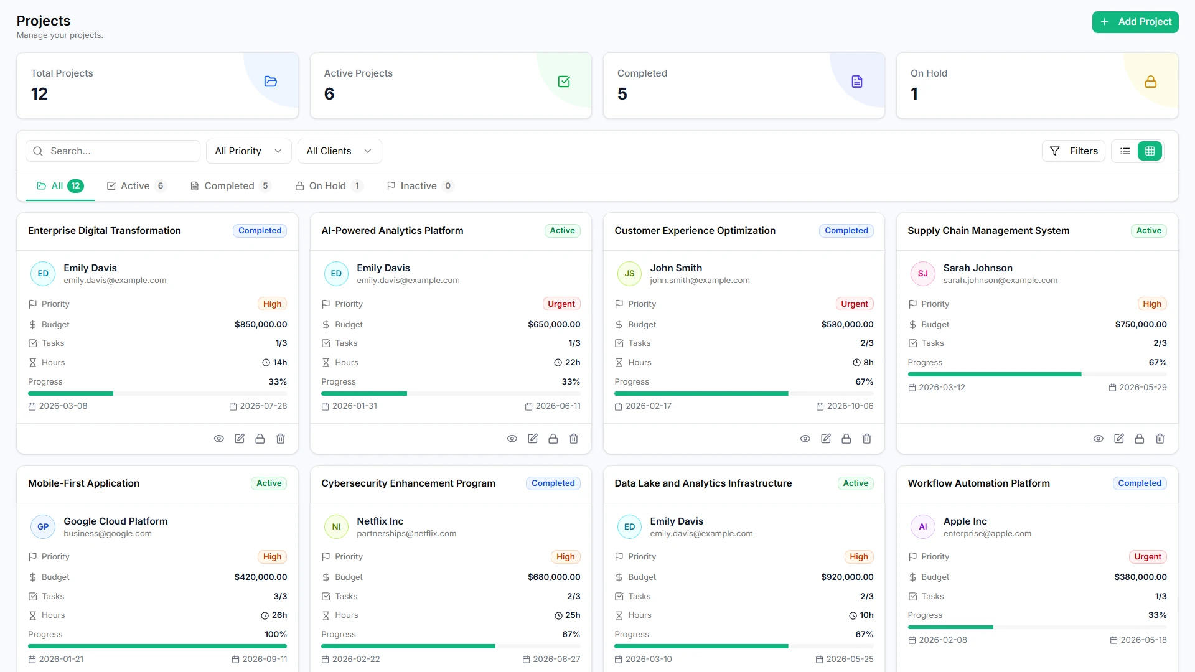The height and width of the screenshot is (672, 1195).
Task: View Supply Chain Management System details (eye icon)
Action: 1098,439
